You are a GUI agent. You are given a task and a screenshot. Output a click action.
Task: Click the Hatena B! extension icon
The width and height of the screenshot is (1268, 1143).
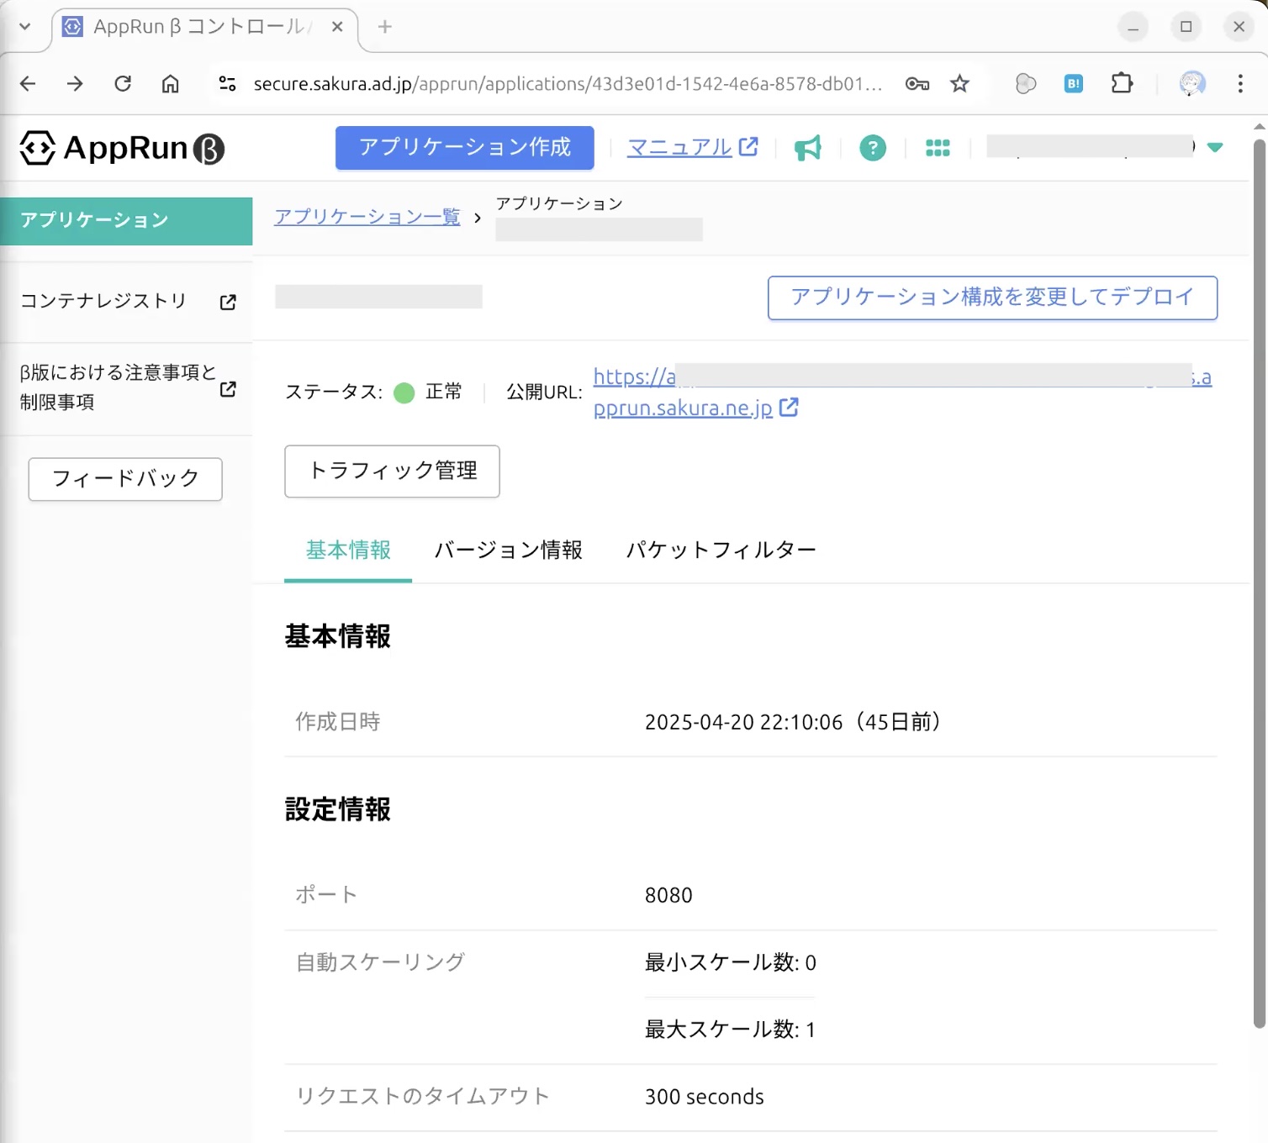click(x=1074, y=83)
